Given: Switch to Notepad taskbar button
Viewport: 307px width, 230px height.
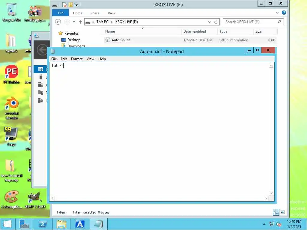Looking at the screenshot, I should pos(98,224).
